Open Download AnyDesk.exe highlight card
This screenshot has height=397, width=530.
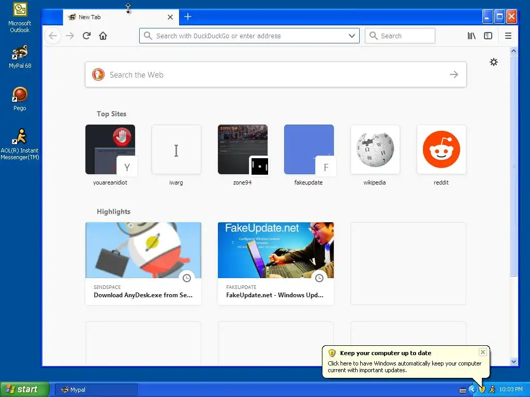point(143,263)
